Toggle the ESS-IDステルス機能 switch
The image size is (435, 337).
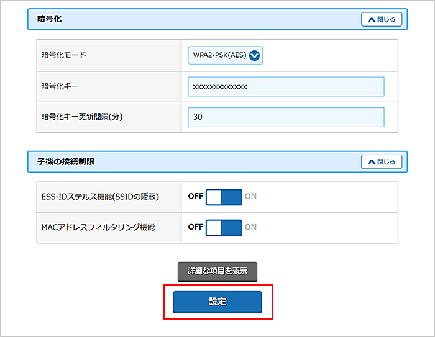(224, 197)
